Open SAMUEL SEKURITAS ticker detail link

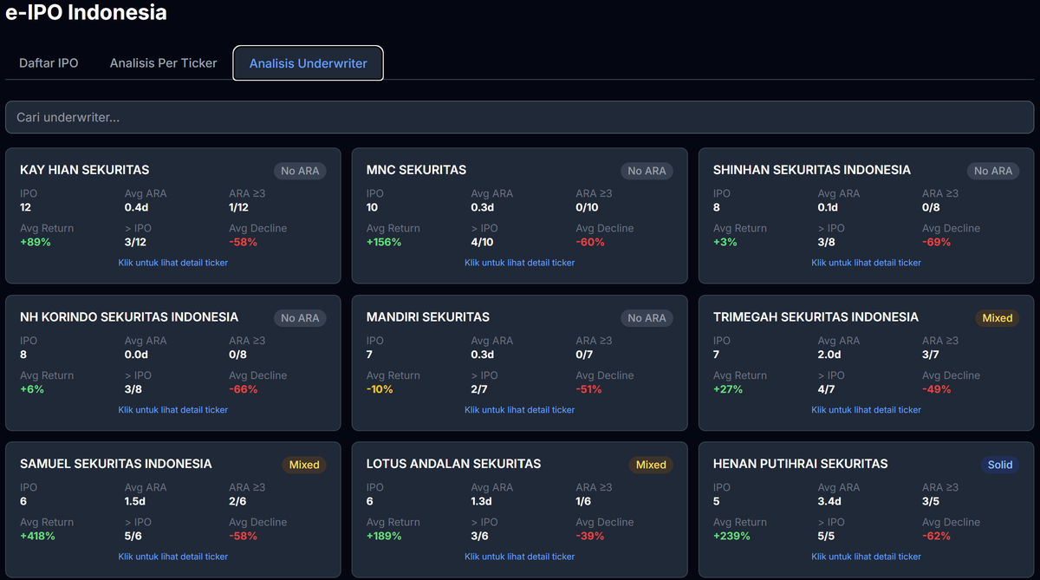[173, 557]
